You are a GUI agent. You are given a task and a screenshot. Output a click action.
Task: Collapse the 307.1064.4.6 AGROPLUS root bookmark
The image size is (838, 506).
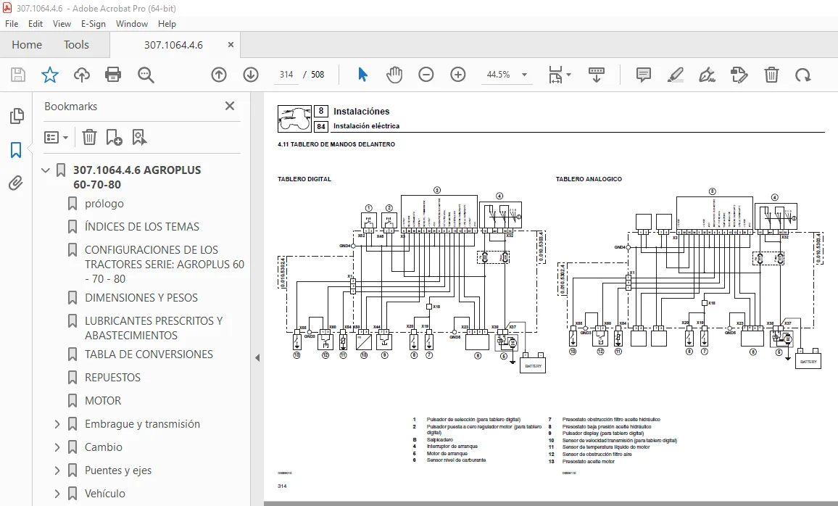coord(46,170)
